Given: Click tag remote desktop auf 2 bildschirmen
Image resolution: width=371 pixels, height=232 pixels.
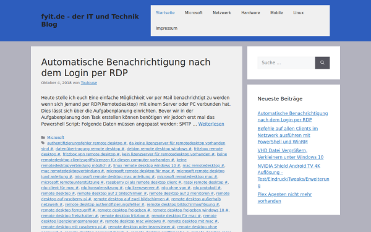Looking at the screenshot, I should (x=112, y=194).
